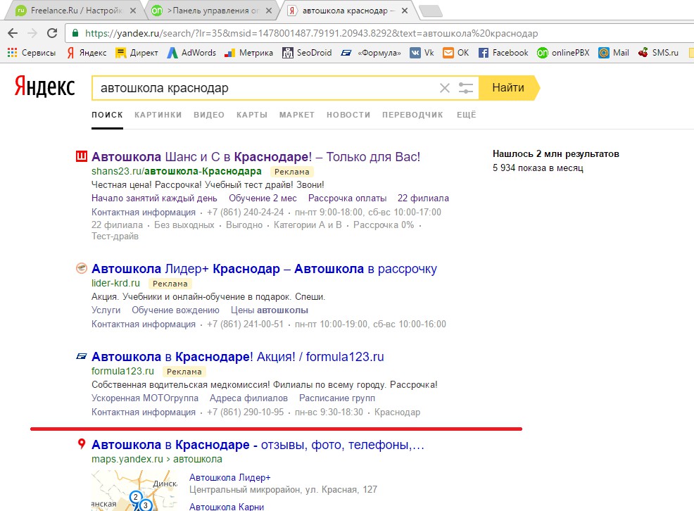Open the Цены автошколы sitelink
The image size is (694, 511).
(270, 310)
